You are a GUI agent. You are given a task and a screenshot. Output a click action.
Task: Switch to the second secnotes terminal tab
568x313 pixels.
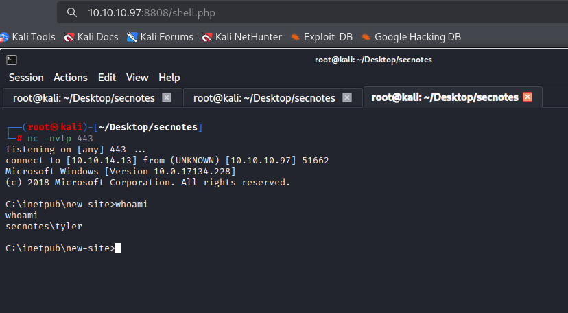pos(264,97)
